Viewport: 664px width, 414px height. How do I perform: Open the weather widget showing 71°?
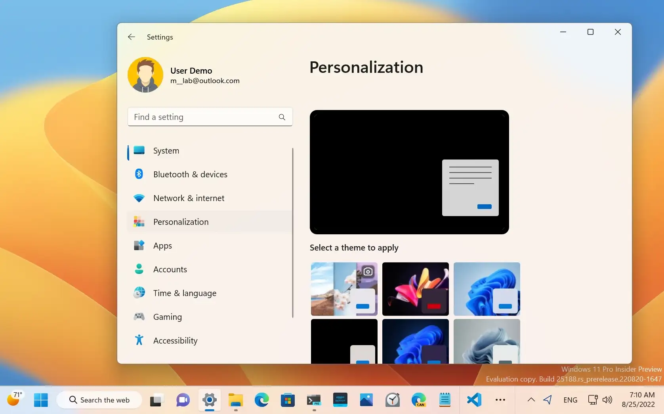click(x=15, y=399)
